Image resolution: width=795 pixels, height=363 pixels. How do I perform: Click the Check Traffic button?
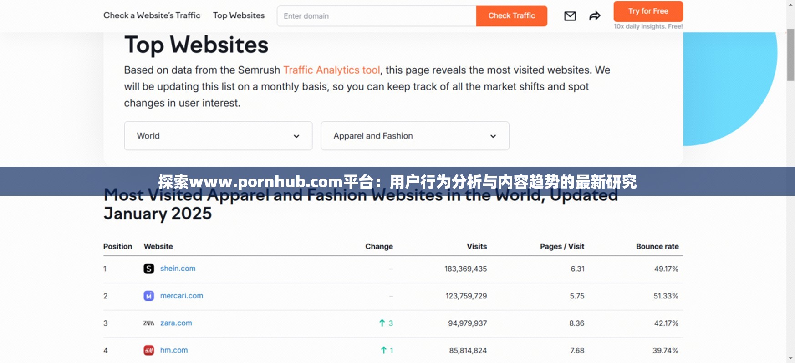(512, 16)
